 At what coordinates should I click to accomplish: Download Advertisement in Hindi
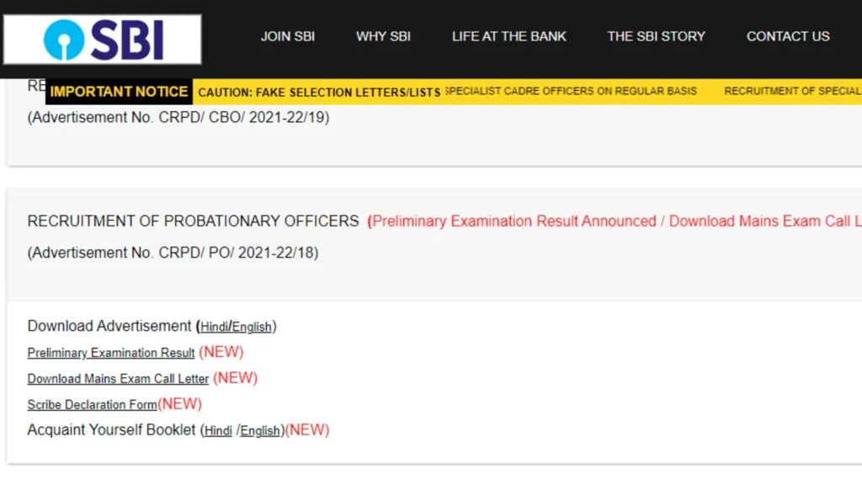pyautogui.click(x=214, y=328)
